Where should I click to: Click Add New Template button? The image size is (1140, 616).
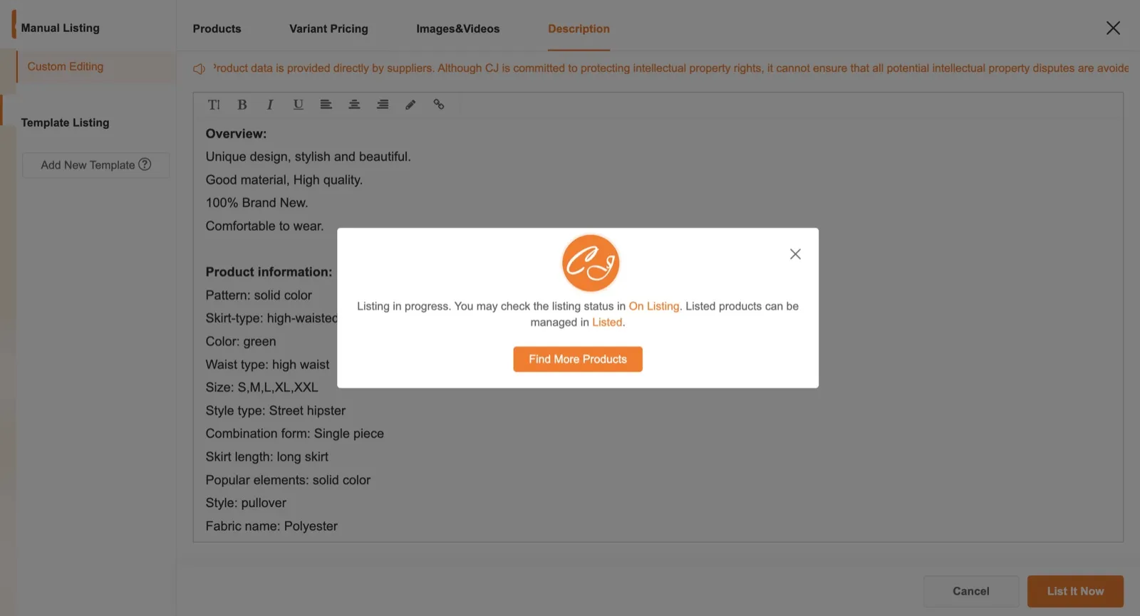[x=95, y=165]
